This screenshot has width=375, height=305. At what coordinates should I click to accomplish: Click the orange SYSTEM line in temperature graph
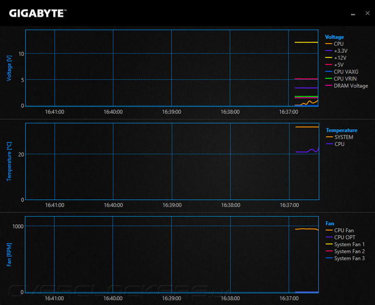coord(307,127)
